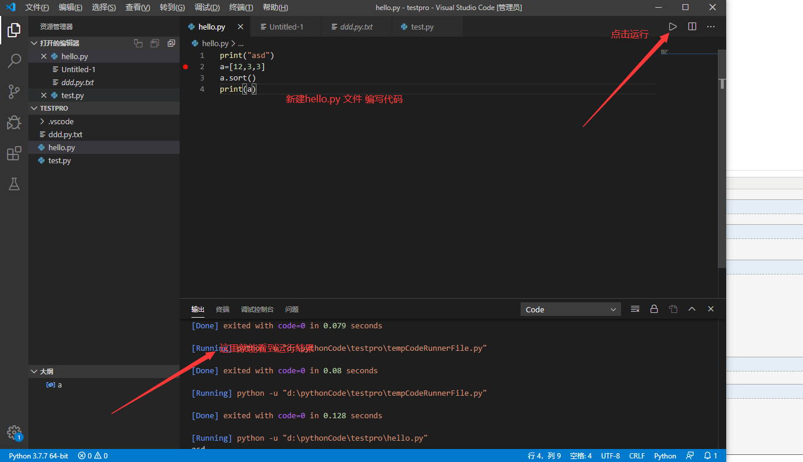
Task: Close the hello.py editor tab
Action: pos(240,27)
